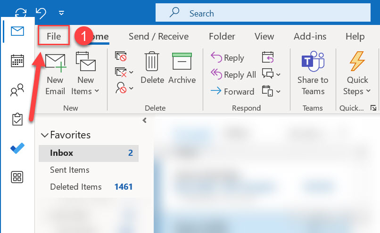380x233 pixels.
Task: Click the Reply with Meeting calendar icon
Action: pos(268,57)
